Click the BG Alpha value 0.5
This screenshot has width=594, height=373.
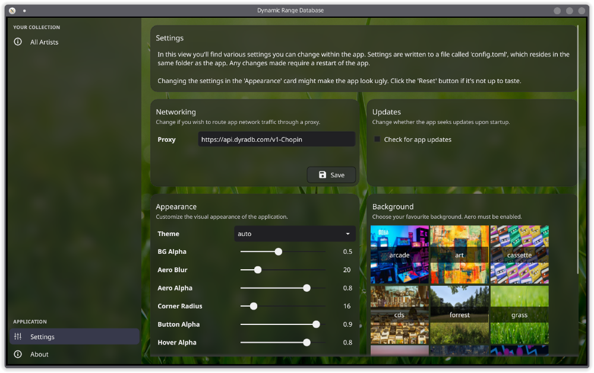(x=347, y=251)
